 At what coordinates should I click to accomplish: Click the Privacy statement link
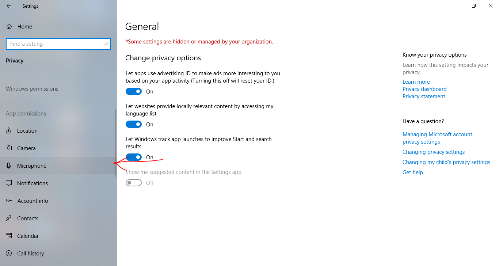click(424, 96)
